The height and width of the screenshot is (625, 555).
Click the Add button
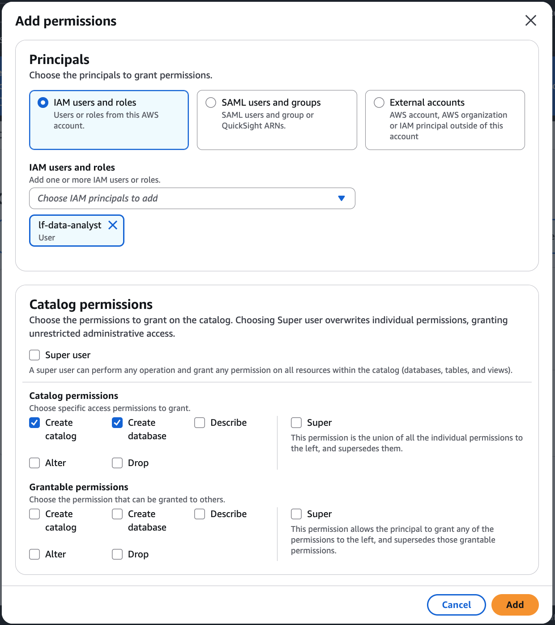[x=515, y=604]
